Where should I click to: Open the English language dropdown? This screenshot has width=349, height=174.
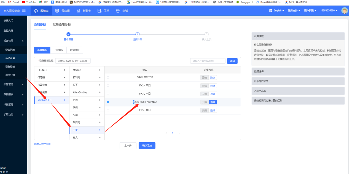pyautogui.click(x=276, y=10)
